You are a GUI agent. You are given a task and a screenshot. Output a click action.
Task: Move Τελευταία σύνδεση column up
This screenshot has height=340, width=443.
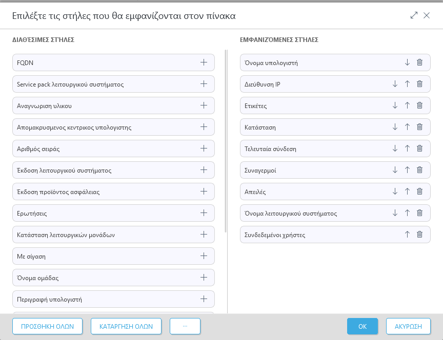click(407, 148)
